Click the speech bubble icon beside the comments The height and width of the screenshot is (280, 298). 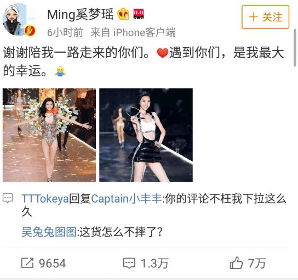point(8,198)
